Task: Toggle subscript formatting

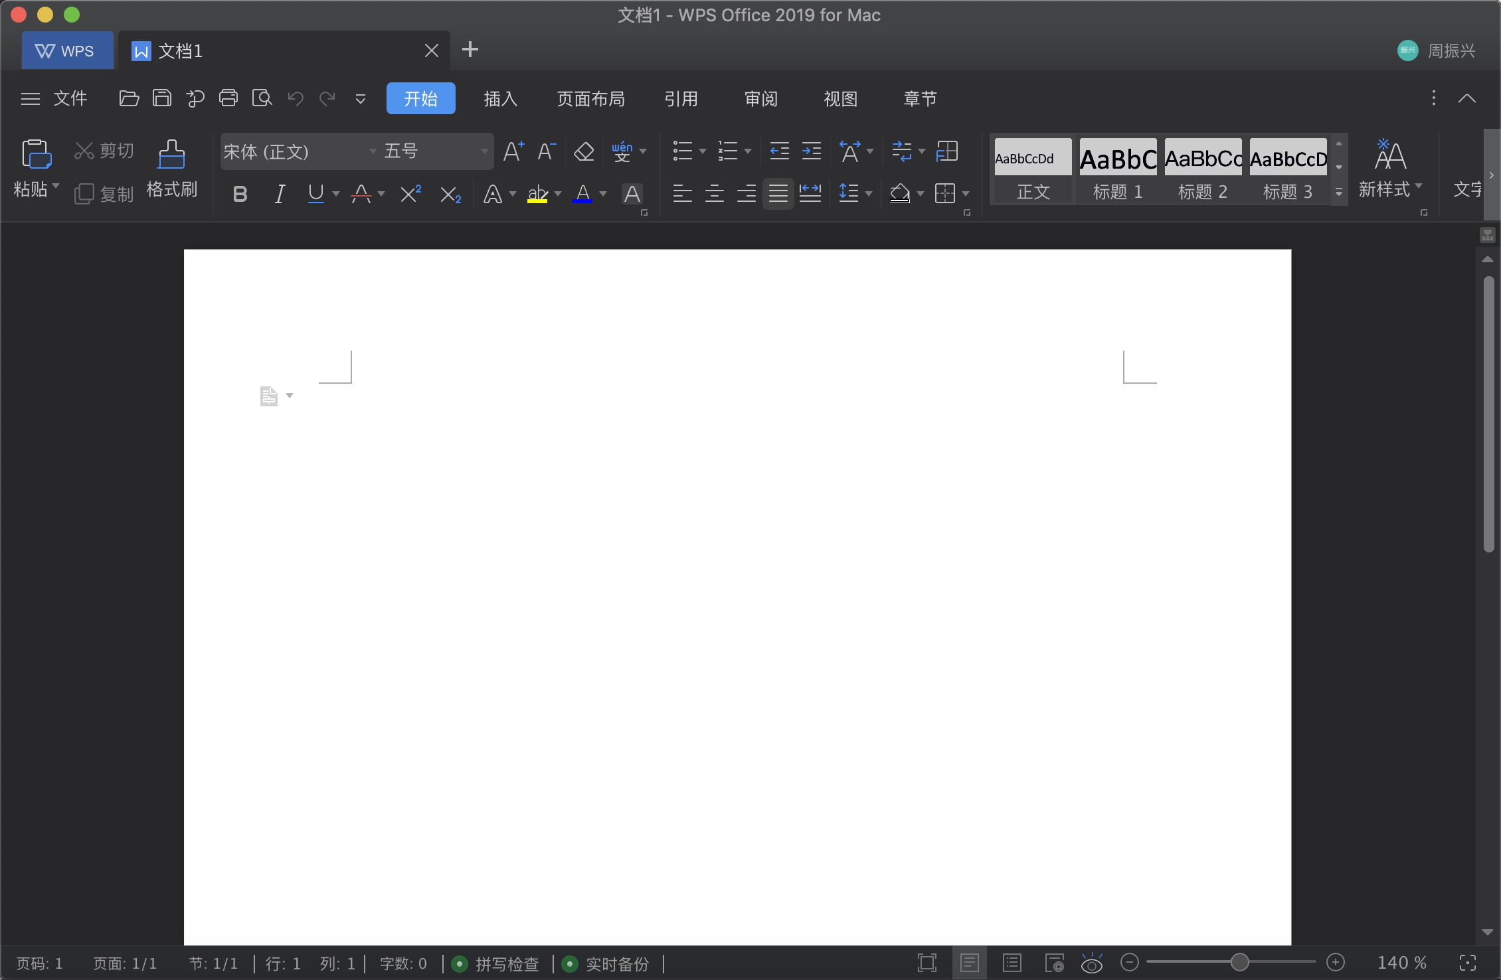Action: [x=451, y=195]
